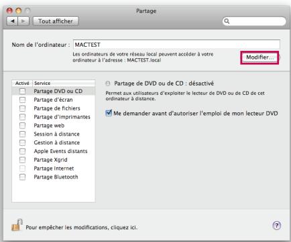Image resolution: width=291 pixels, height=242 pixels.
Task: Select the Partage Internet service row
Action: click(x=54, y=168)
